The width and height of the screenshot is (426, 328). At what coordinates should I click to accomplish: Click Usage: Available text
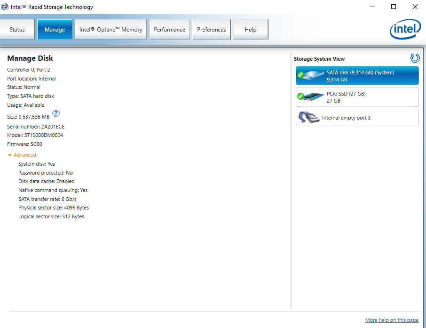25,105
